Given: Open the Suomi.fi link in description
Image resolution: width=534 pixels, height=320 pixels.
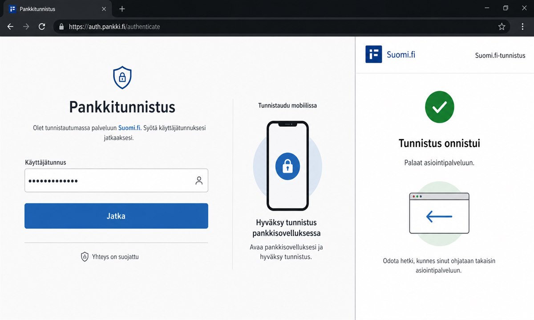Looking at the screenshot, I should click(129, 128).
